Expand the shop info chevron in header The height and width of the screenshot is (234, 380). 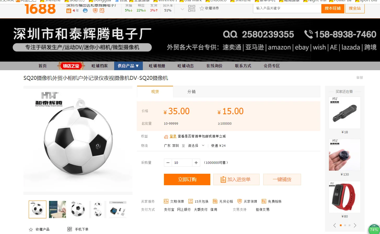click(x=182, y=9)
